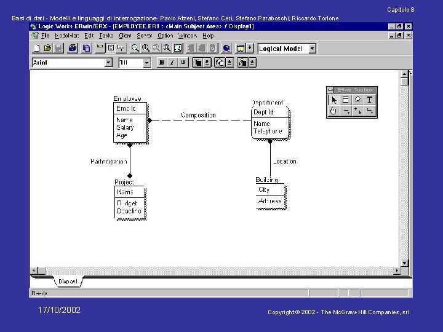Click the Composition relationship label
This screenshot has height=332, width=443.
(x=198, y=115)
